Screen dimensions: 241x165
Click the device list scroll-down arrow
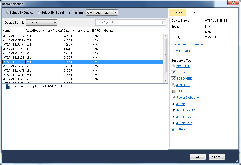165,81
